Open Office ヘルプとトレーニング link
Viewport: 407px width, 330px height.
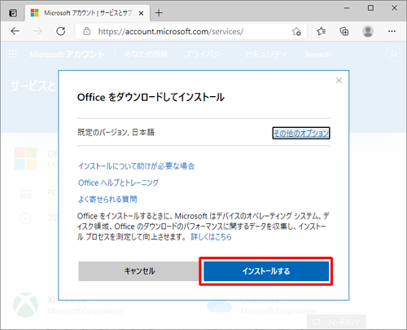click(118, 183)
